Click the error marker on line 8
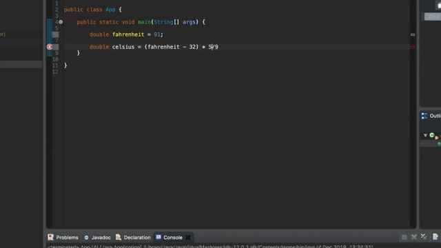This screenshot has height=248, width=441. [x=50, y=47]
